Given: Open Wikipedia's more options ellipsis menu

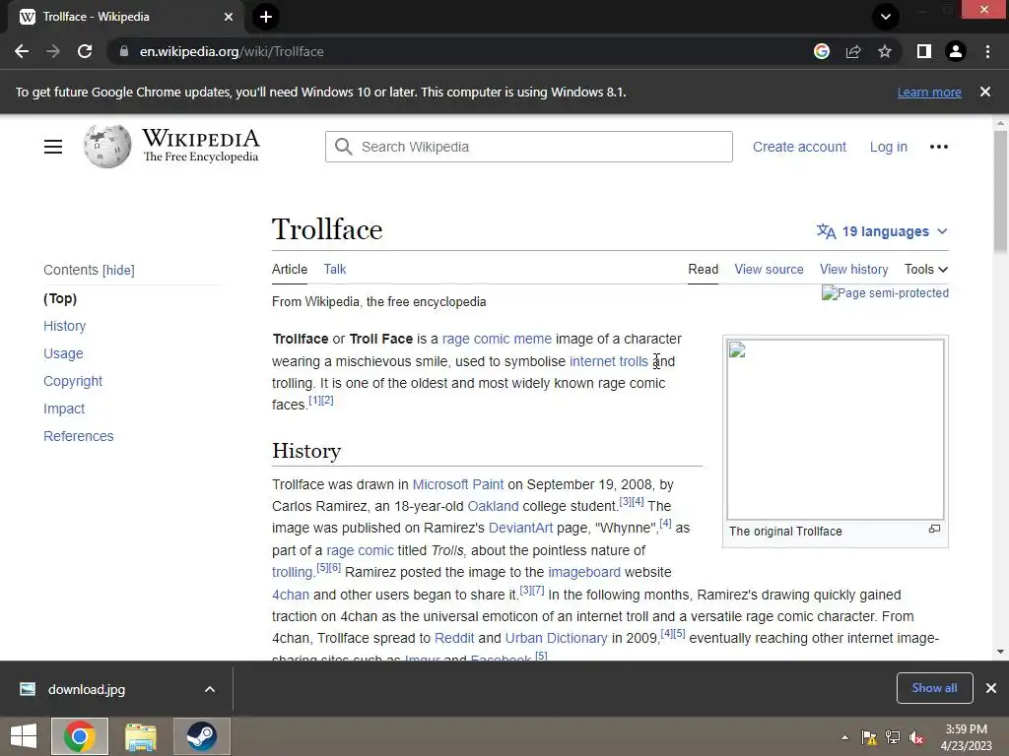Looking at the screenshot, I should click(x=939, y=147).
